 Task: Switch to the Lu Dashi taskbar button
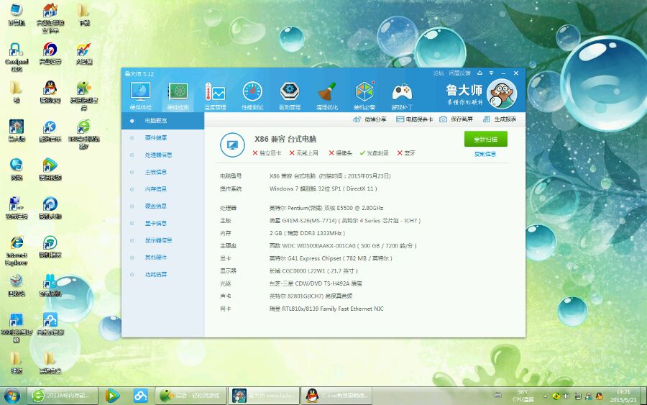coord(263,396)
